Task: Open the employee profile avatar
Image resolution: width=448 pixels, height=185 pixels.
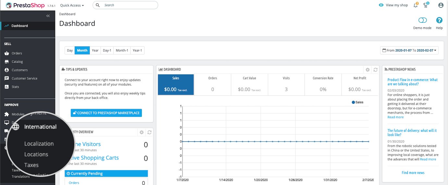Action: (x=441, y=5)
